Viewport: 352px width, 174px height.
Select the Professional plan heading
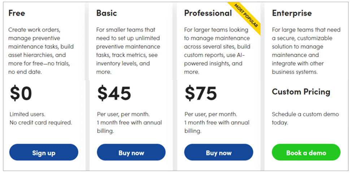click(x=208, y=13)
